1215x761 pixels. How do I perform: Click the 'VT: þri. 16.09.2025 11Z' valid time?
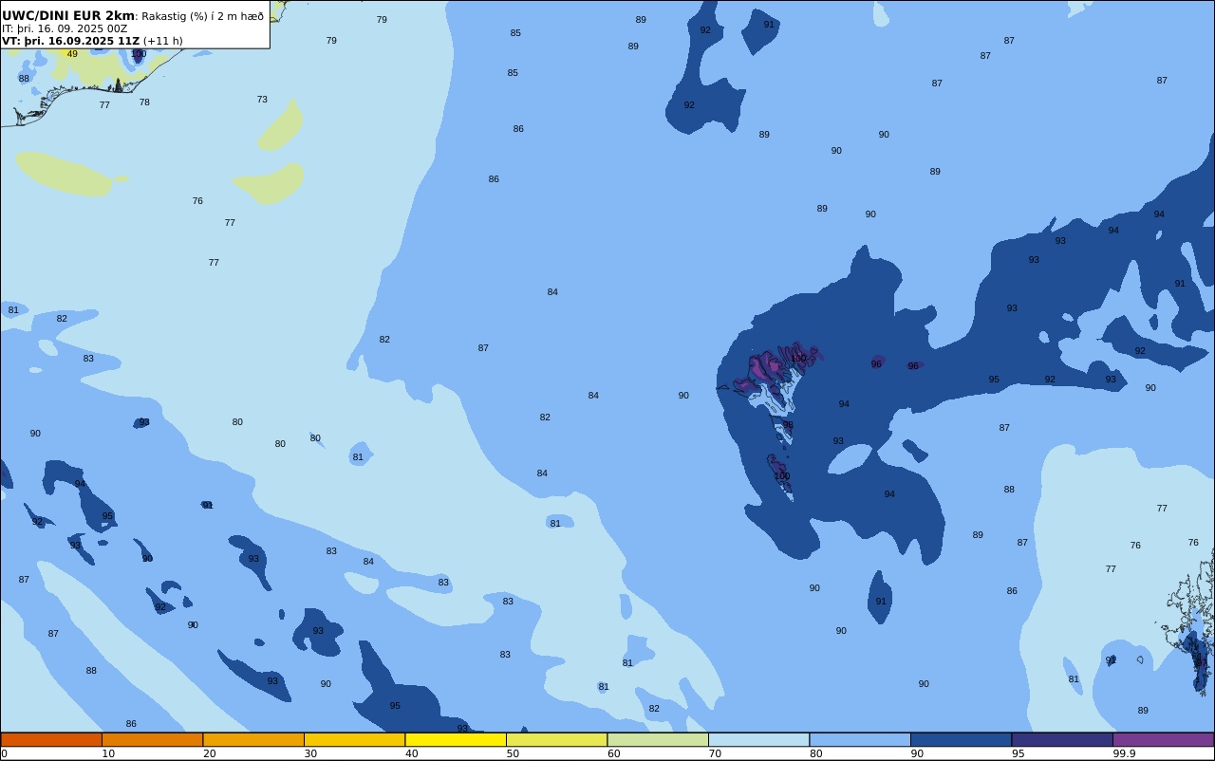70,41
